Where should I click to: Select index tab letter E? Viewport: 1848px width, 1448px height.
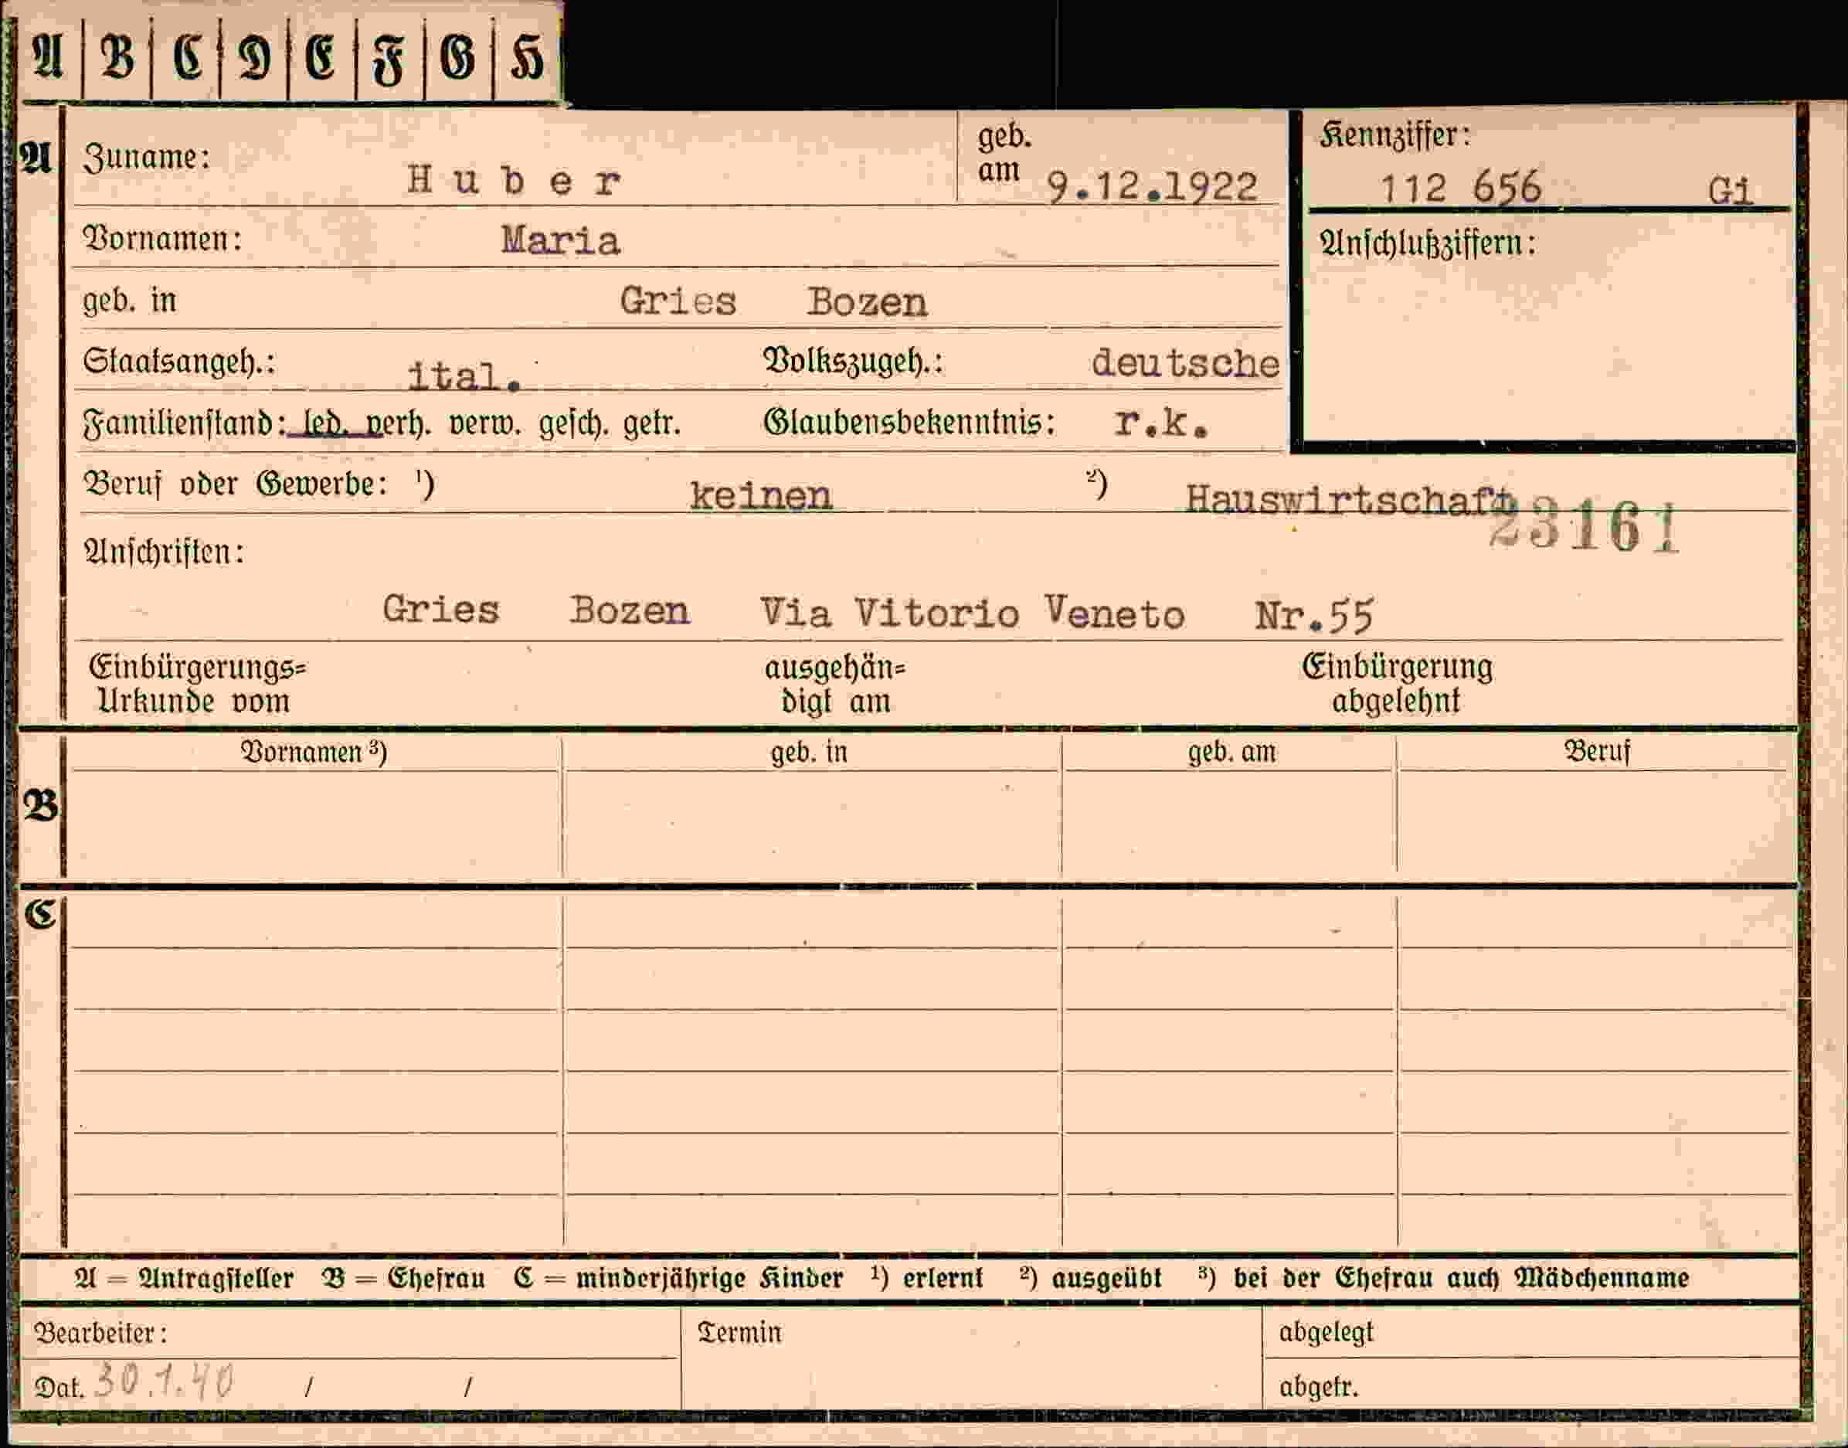point(321,59)
